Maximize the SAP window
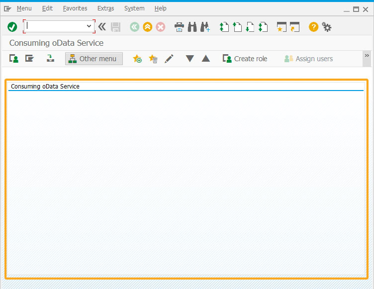This screenshot has height=289, width=374. (356, 9)
